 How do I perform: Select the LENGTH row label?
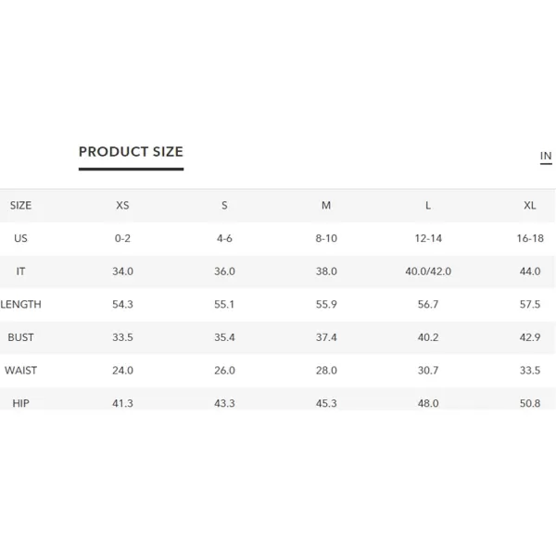point(21,304)
